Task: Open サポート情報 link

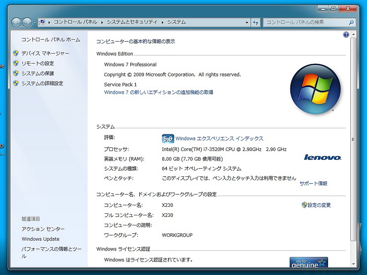Action: [x=313, y=184]
